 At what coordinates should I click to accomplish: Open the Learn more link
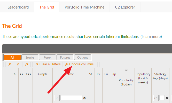pyautogui.click(x=151, y=37)
